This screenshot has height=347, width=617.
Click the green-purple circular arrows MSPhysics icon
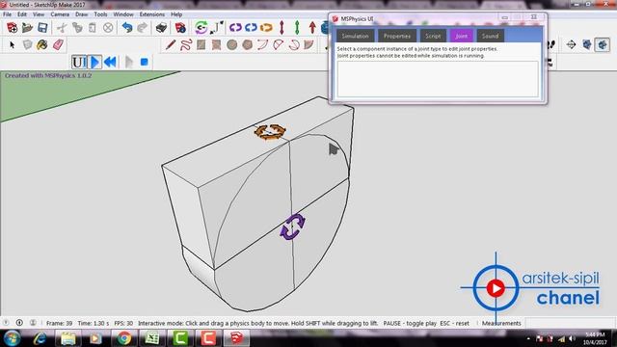pyautogui.click(x=201, y=28)
